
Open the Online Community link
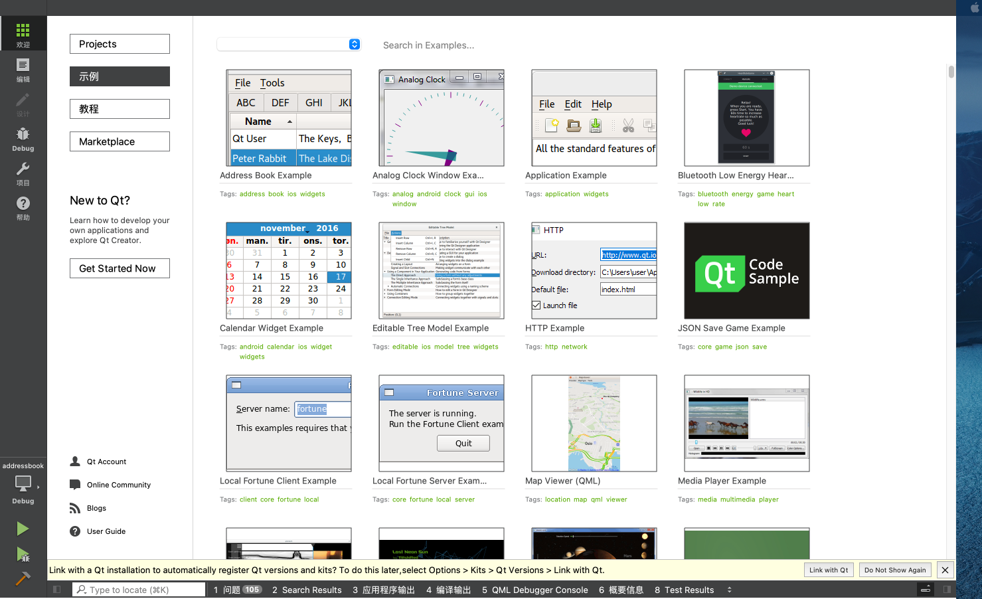(119, 485)
